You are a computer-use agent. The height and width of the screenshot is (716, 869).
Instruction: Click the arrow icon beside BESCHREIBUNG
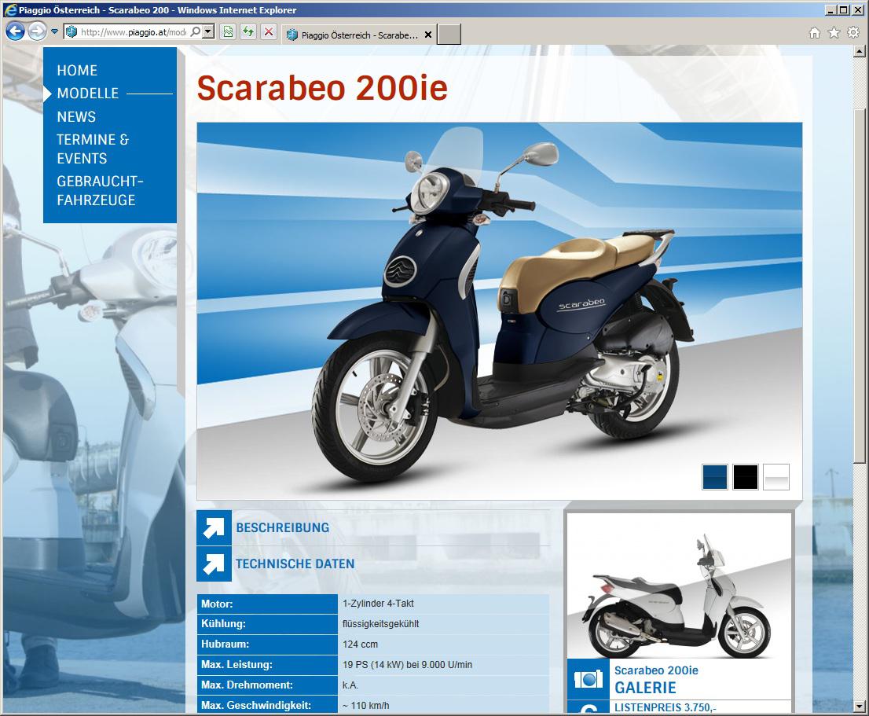click(x=214, y=527)
